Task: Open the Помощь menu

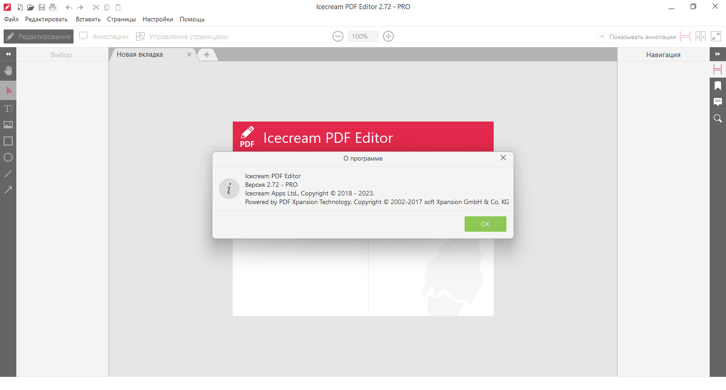Action: [192, 19]
